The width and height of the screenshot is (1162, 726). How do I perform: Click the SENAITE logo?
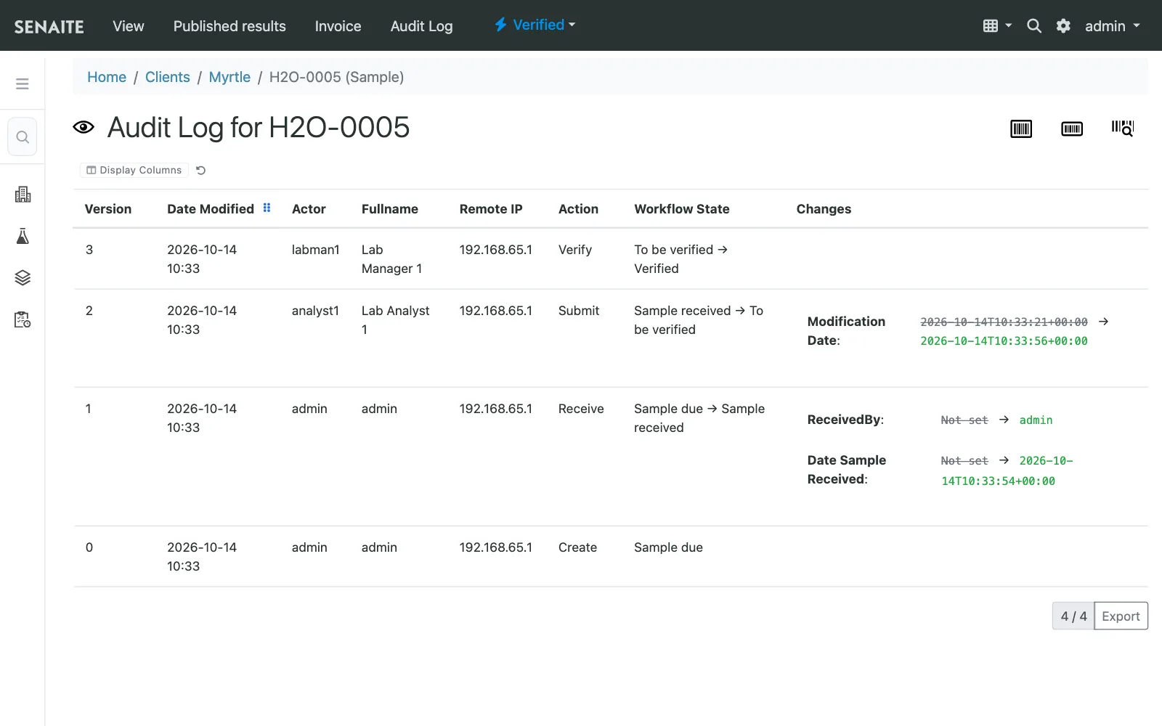49,26
